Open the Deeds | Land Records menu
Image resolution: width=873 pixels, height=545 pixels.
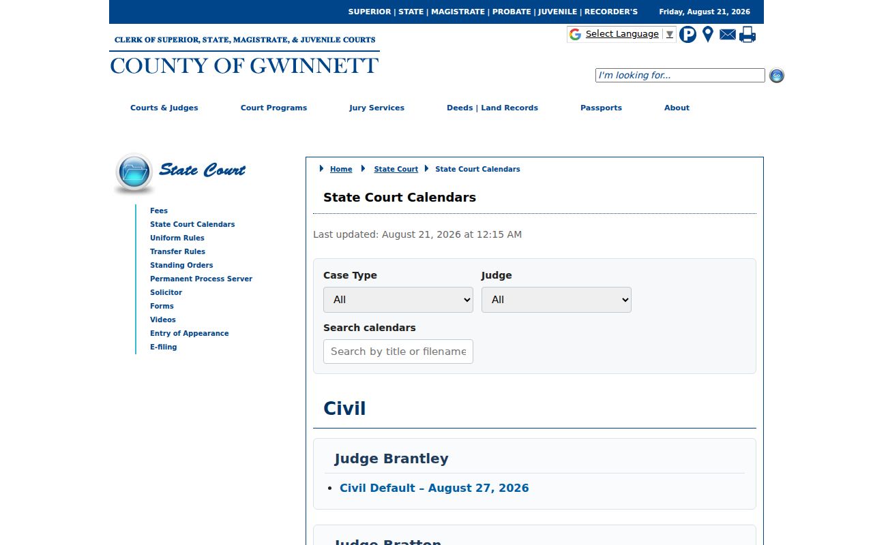coord(492,108)
